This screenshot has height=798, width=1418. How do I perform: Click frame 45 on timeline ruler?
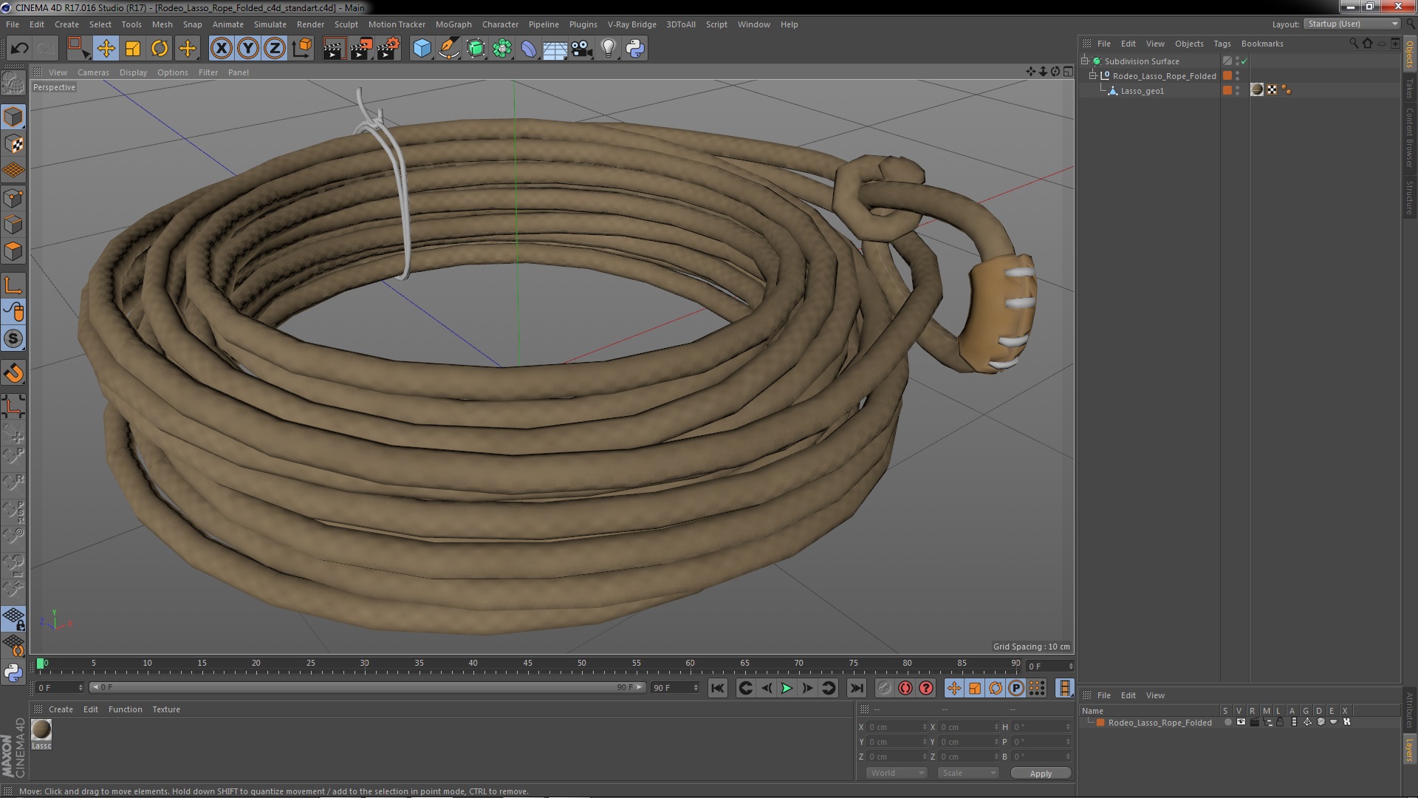tap(527, 664)
